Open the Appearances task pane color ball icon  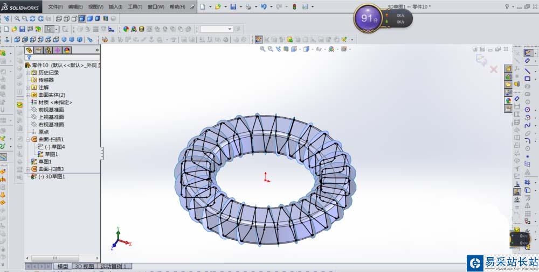coord(508,101)
